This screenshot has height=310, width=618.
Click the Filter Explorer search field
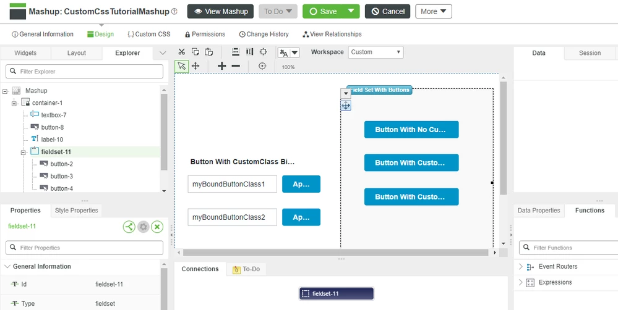point(84,71)
